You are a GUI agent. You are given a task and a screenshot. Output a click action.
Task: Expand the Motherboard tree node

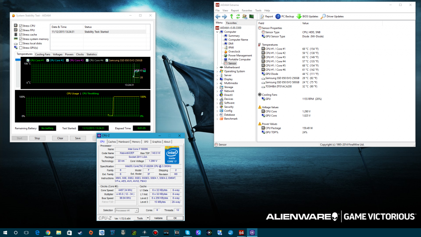(217, 67)
